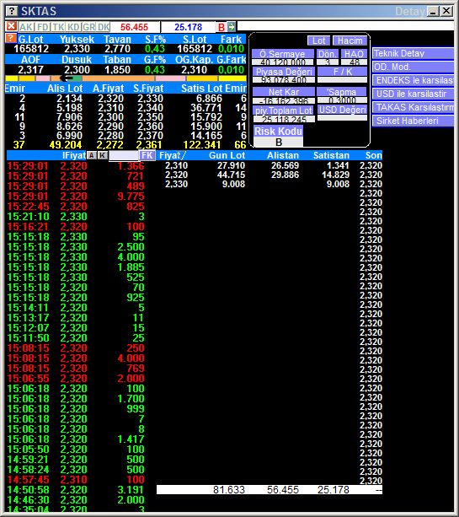The width and height of the screenshot is (459, 517).
Task: Toggle the FK button
Action: 147,155
